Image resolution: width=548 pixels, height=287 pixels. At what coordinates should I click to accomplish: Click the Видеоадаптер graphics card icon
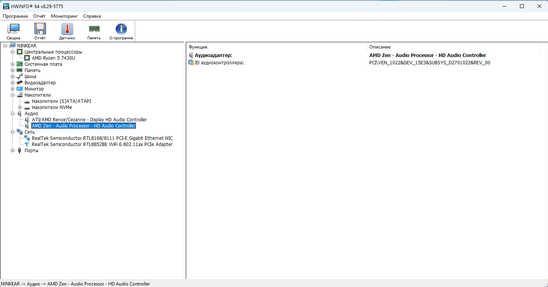[x=20, y=83]
